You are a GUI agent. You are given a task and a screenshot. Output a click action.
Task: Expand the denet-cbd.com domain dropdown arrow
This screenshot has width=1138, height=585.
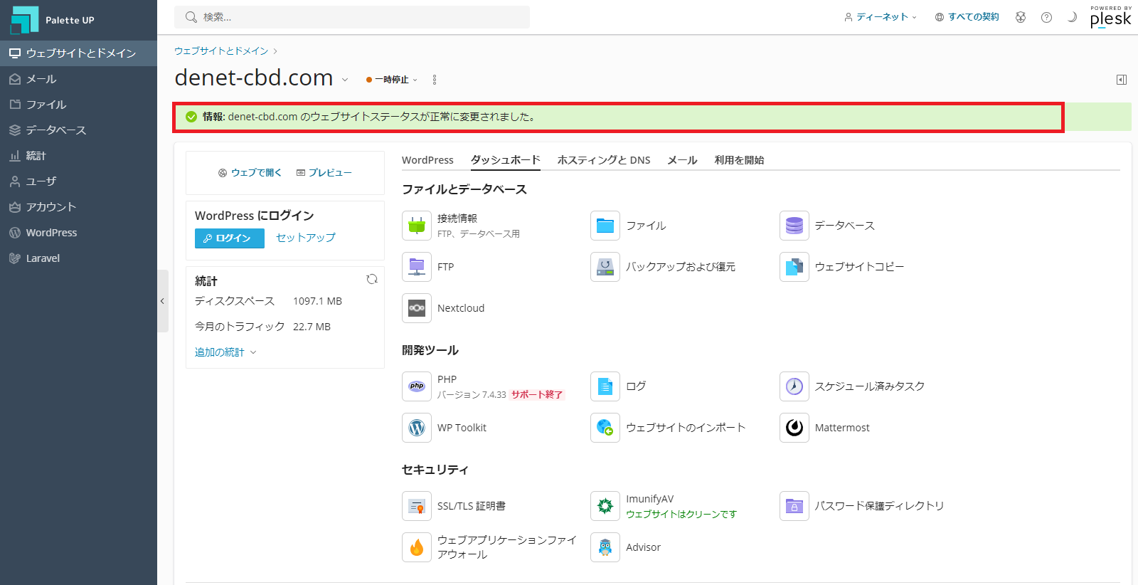click(345, 80)
